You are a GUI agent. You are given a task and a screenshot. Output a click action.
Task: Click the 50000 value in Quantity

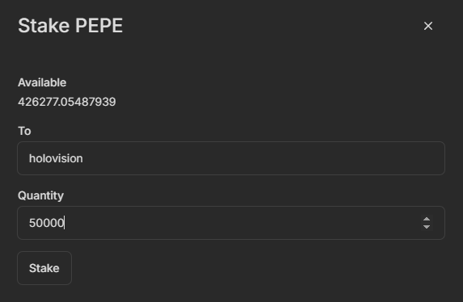[46, 223]
